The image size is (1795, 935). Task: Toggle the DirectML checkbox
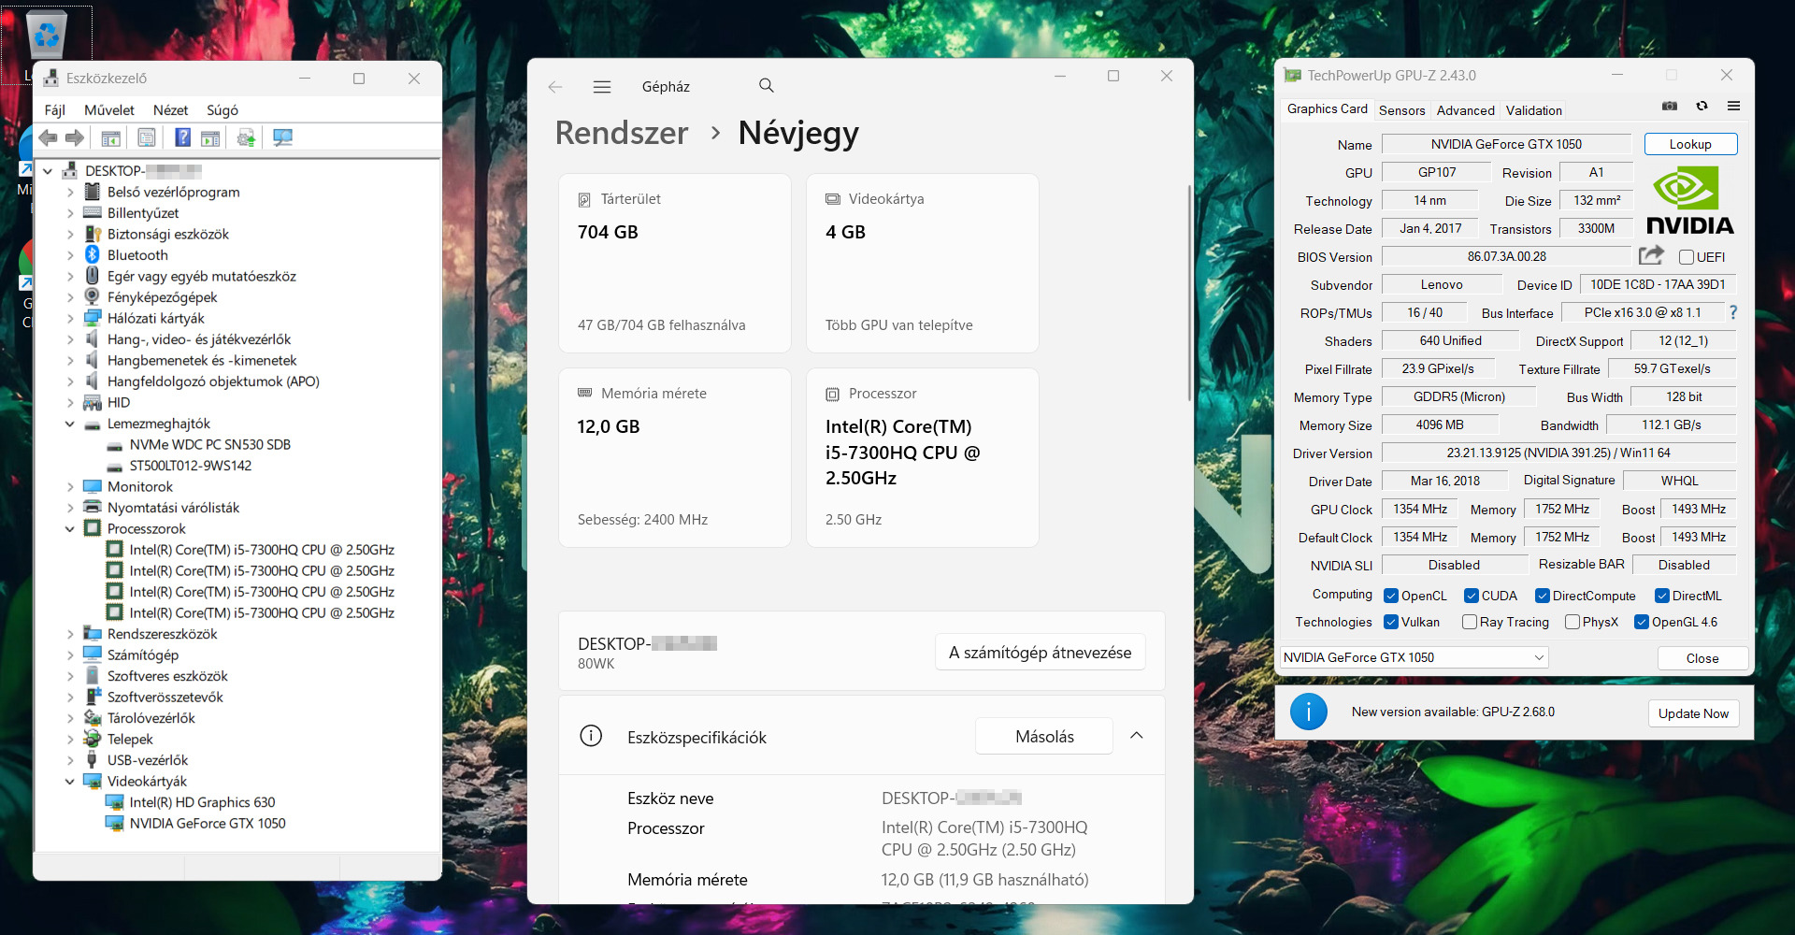tap(1662, 596)
